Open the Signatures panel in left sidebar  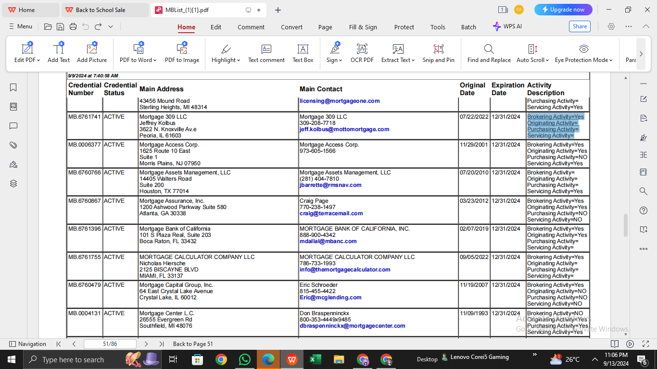13,164
